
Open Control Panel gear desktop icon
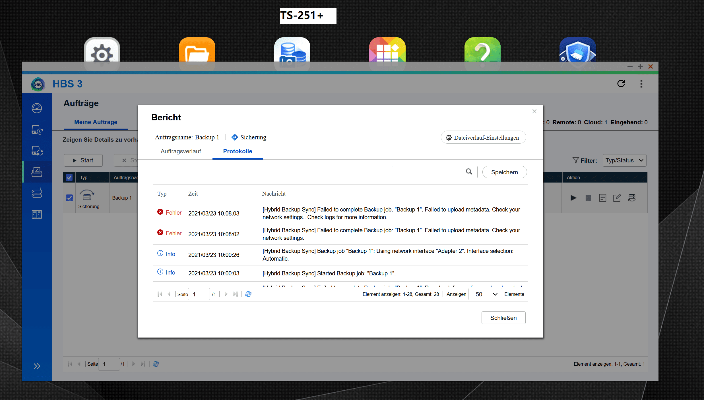[x=102, y=53]
